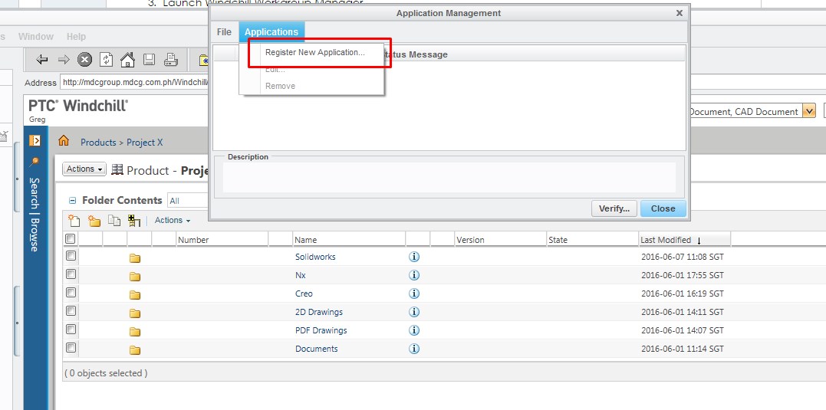Select the Remove menu entry
Viewport: 826px width, 410px height.
(x=280, y=86)
